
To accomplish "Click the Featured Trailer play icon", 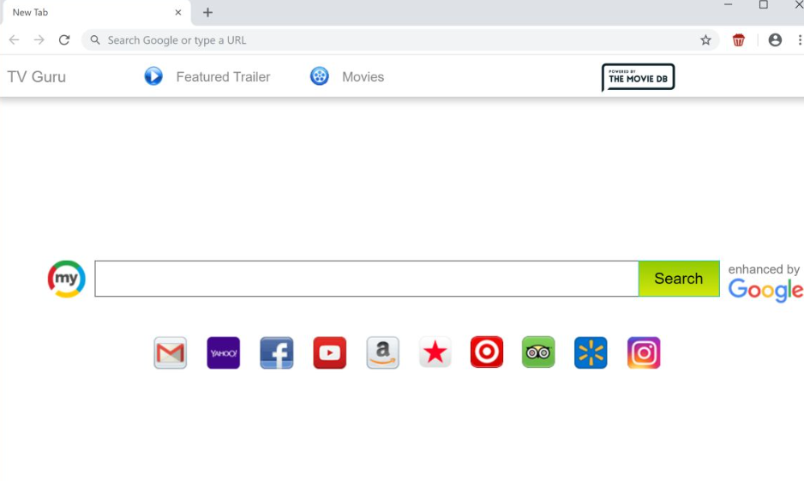I will point(153,76).
